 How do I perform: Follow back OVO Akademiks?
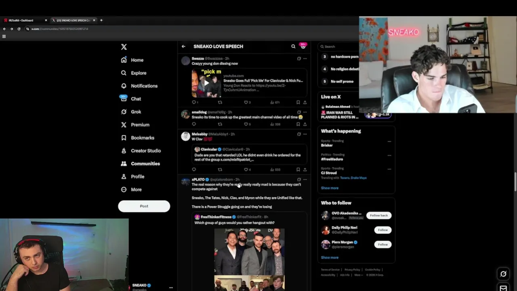[379, 215]
